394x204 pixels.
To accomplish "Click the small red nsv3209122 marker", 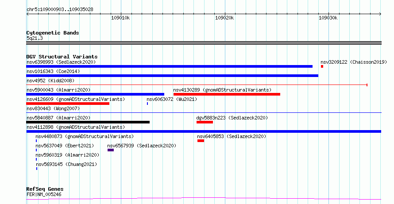I will click(322, 66).
